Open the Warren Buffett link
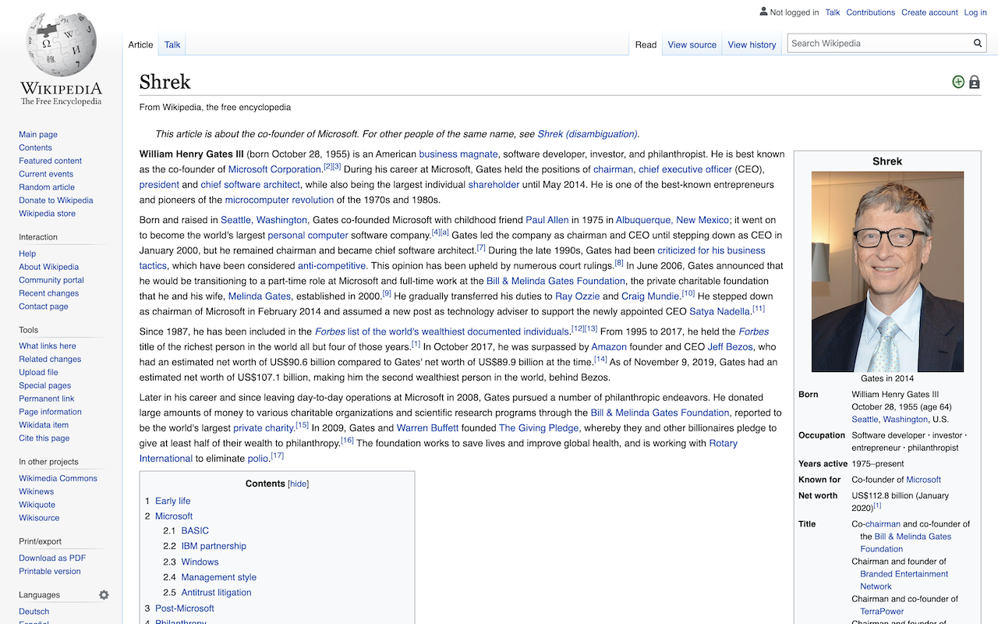This screenshot has width=998, height=624. (x=426, y=428)
